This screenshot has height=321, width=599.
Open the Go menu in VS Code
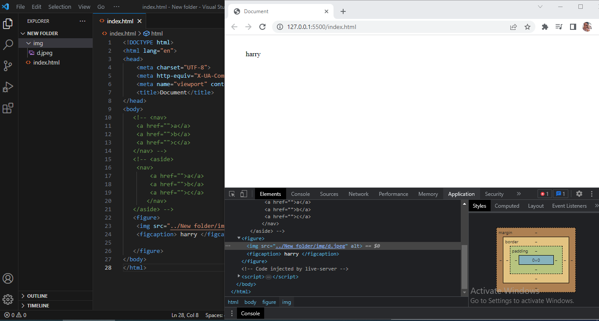tap(101, 7)
